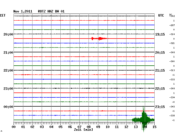Click the DC offset value "-338"

coord(172,116)
